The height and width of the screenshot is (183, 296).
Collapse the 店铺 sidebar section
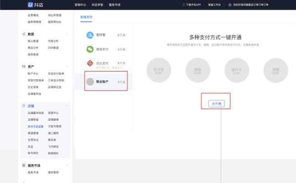67,106
